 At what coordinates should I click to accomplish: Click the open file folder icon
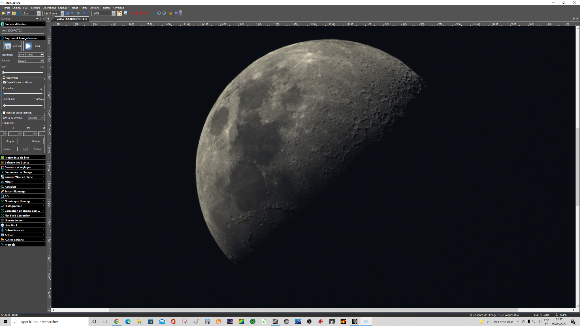tap(4, 13)
